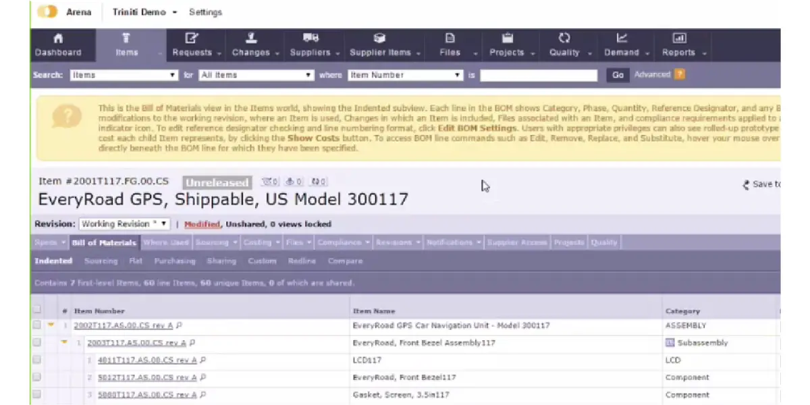Open the All Items filter dropdown
810x405 pixels.
[256, 75]
